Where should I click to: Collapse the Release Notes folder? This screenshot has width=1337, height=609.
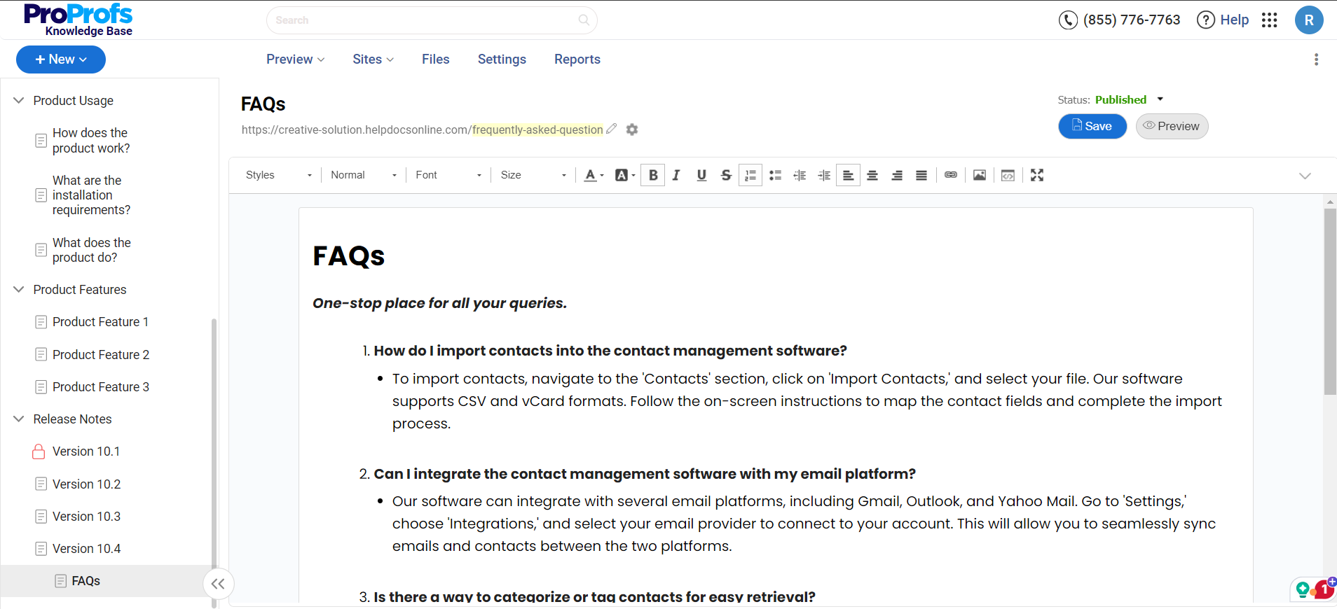tap(19, 419)
